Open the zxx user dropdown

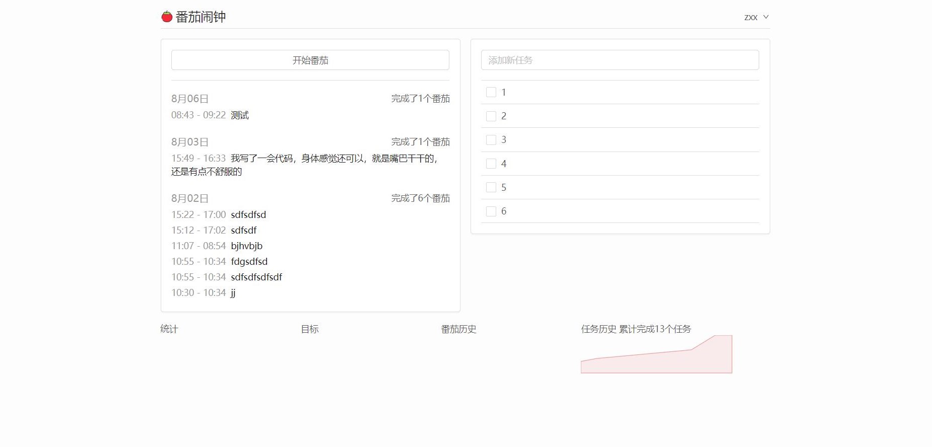756,17
